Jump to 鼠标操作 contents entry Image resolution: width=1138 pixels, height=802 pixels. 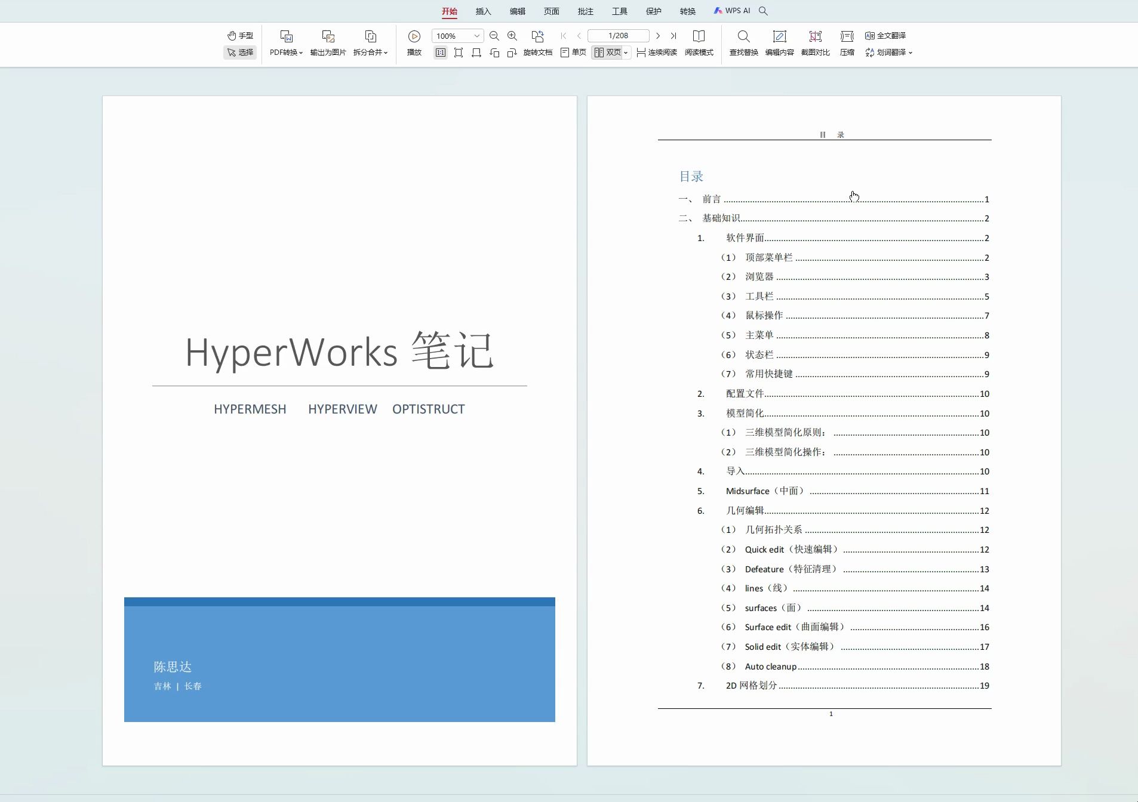point(855,316)
